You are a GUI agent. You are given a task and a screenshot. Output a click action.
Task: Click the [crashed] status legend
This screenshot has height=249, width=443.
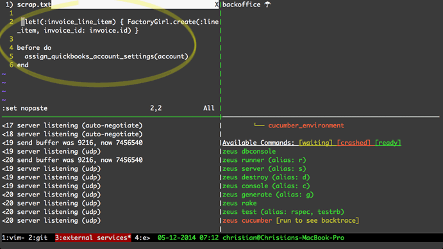click(x=354, y=143)
